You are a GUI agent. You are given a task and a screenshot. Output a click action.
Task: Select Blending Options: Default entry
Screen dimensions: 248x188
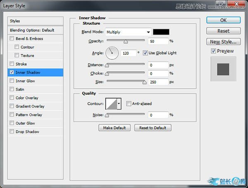(x=32, y=30)
